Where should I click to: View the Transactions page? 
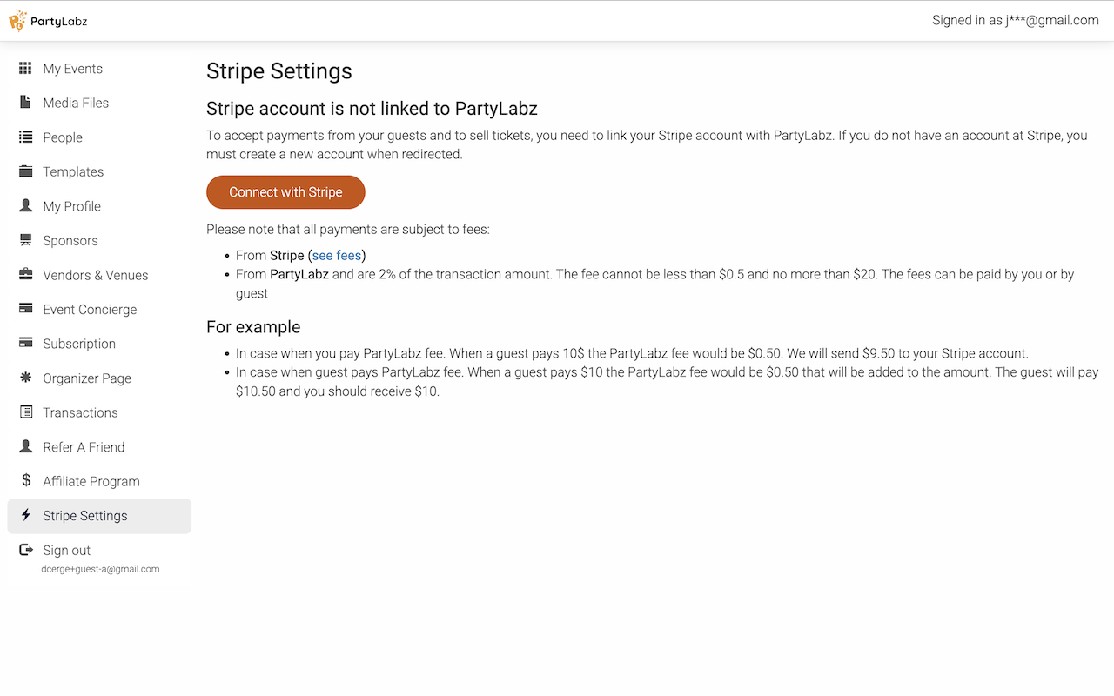80,412
